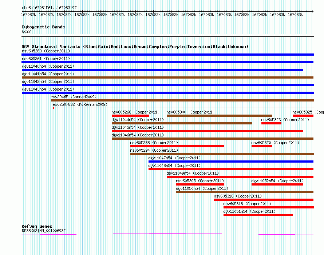
Task: Click the dgv11046n54 (Cooper2011) label
Action: (x=138, y=135)
